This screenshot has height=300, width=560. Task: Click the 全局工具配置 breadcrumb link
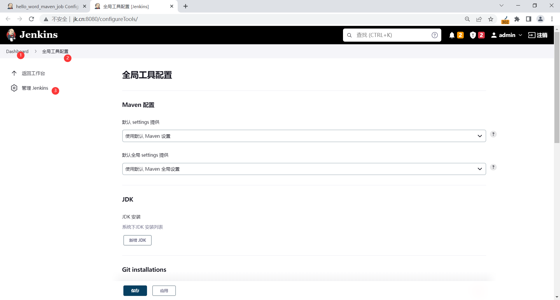[x=55, y=51]
